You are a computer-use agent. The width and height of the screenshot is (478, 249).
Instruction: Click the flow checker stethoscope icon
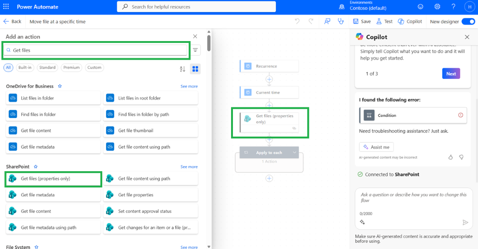click(x=341, y=21)
